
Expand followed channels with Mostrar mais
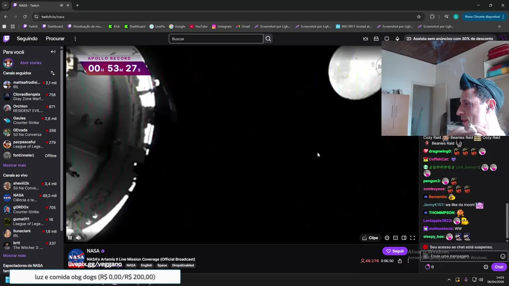pyautogui.click(x=14, y=165)
